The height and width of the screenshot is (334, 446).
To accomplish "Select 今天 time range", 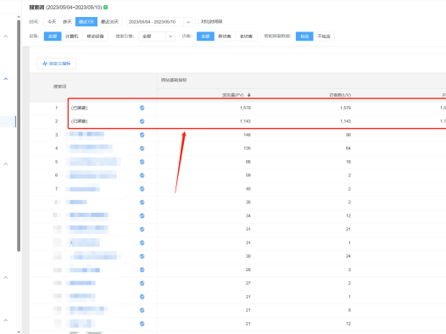I will (52, 21).
